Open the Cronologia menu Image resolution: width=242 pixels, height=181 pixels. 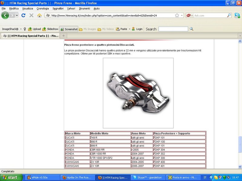[43, 8]
